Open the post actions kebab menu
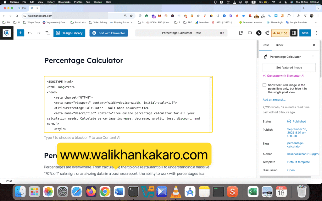This screenshot has height=201, width=322. tap(313, 57)
